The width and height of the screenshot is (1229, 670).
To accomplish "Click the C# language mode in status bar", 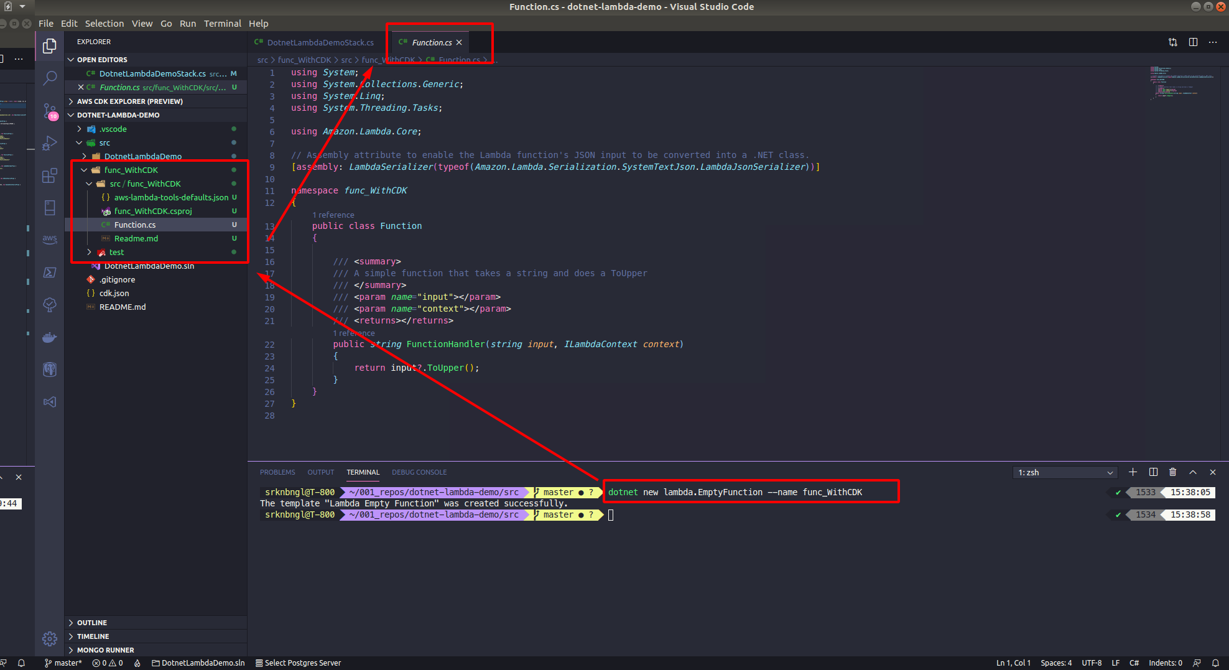I will click(1134, 663).
